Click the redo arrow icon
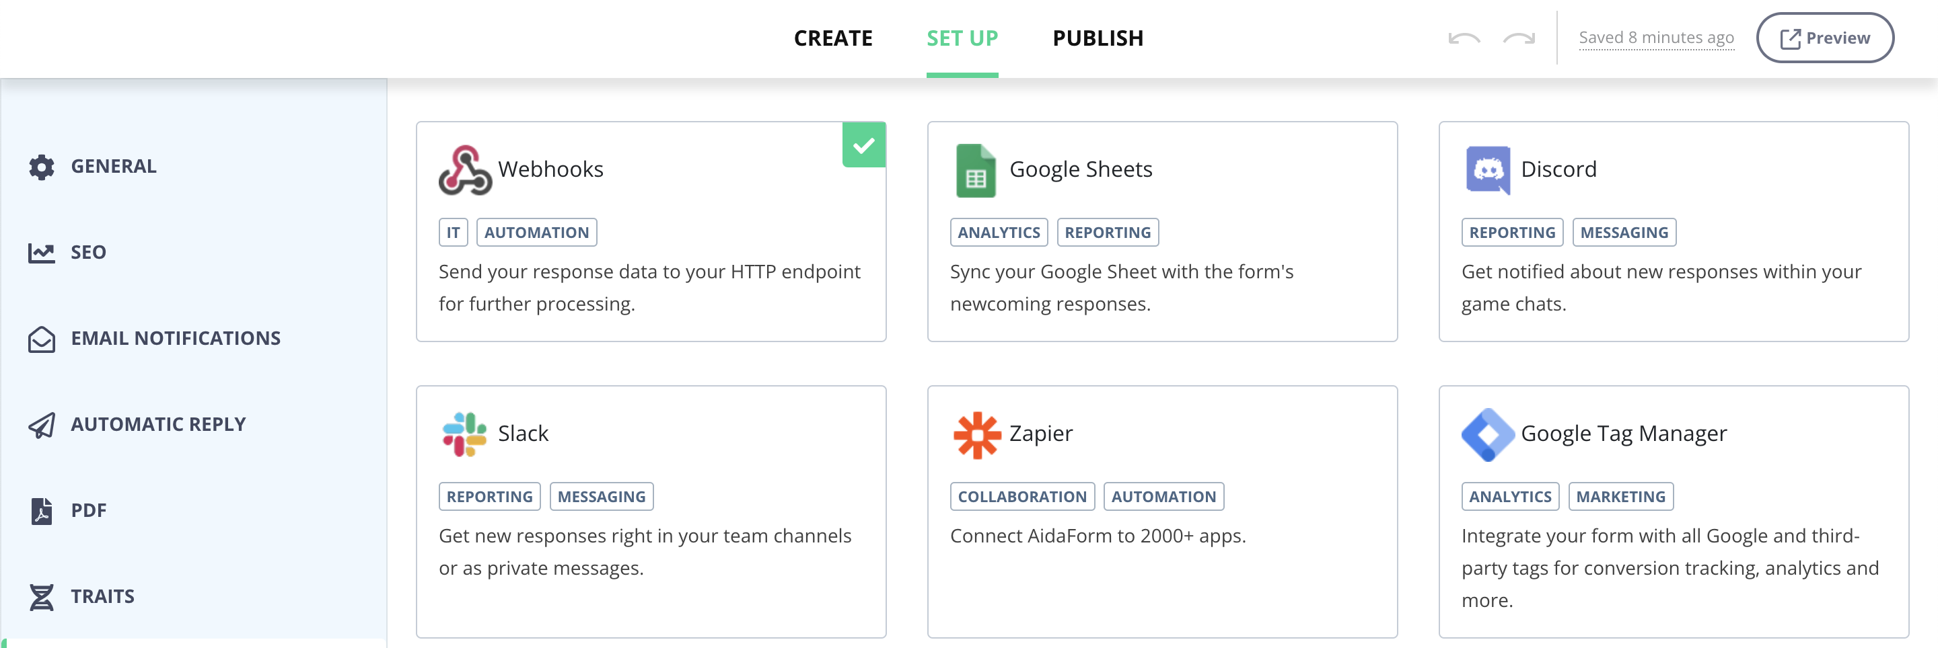 1518,38
